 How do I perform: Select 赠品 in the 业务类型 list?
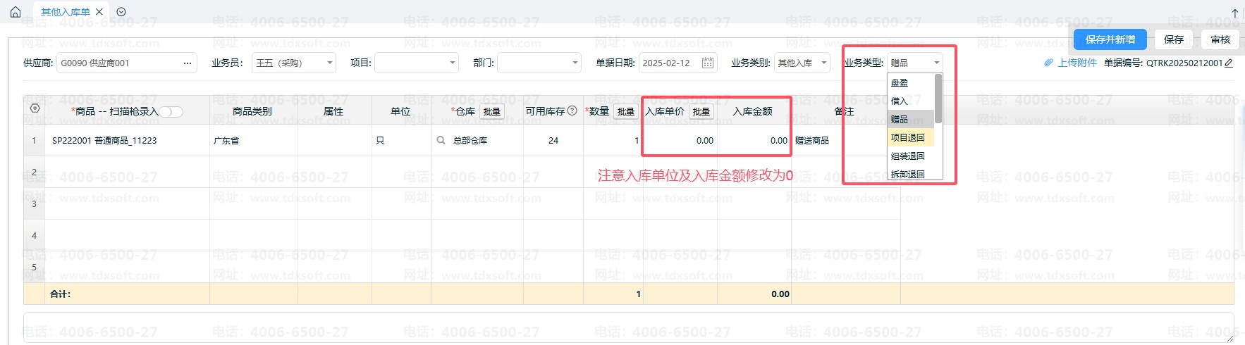click(x=910, y=119)
